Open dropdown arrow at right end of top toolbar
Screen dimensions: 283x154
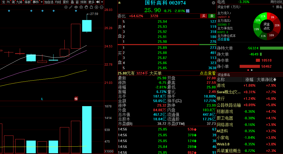point(102,2)
